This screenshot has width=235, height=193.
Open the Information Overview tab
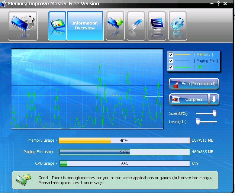(x=85, y=26)
